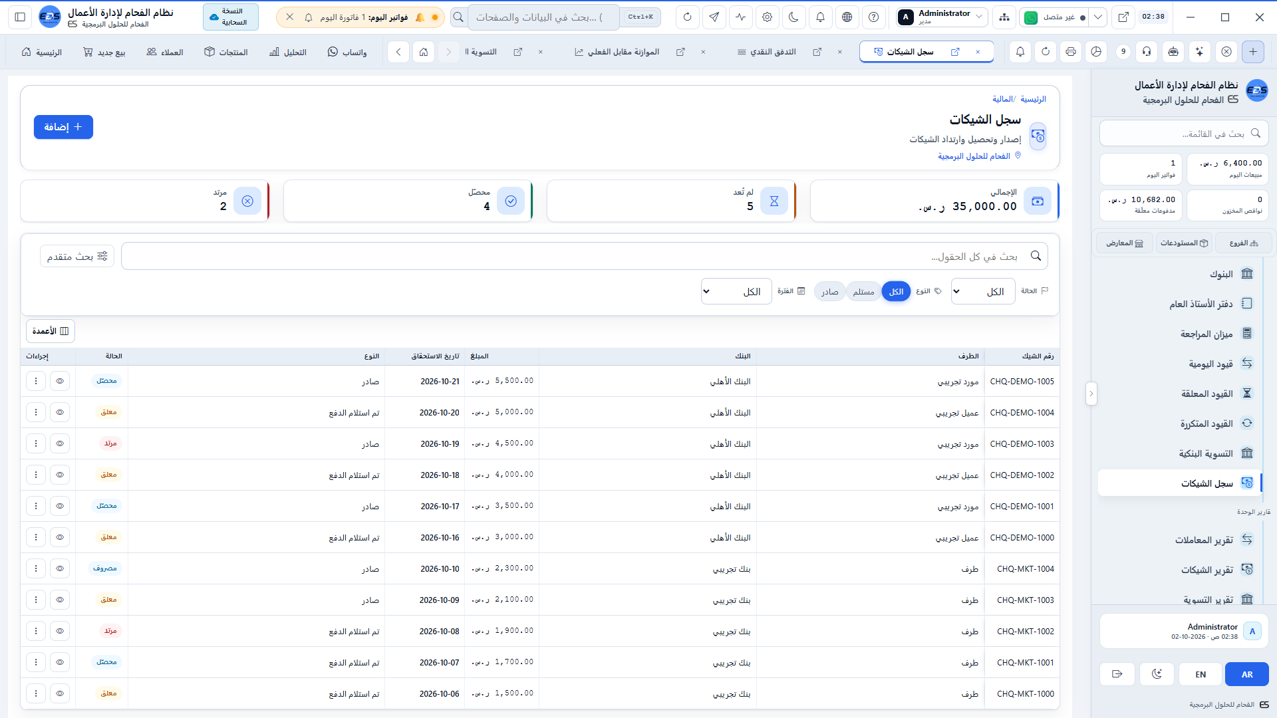Select the مستلم type filter

coord(863,291)
